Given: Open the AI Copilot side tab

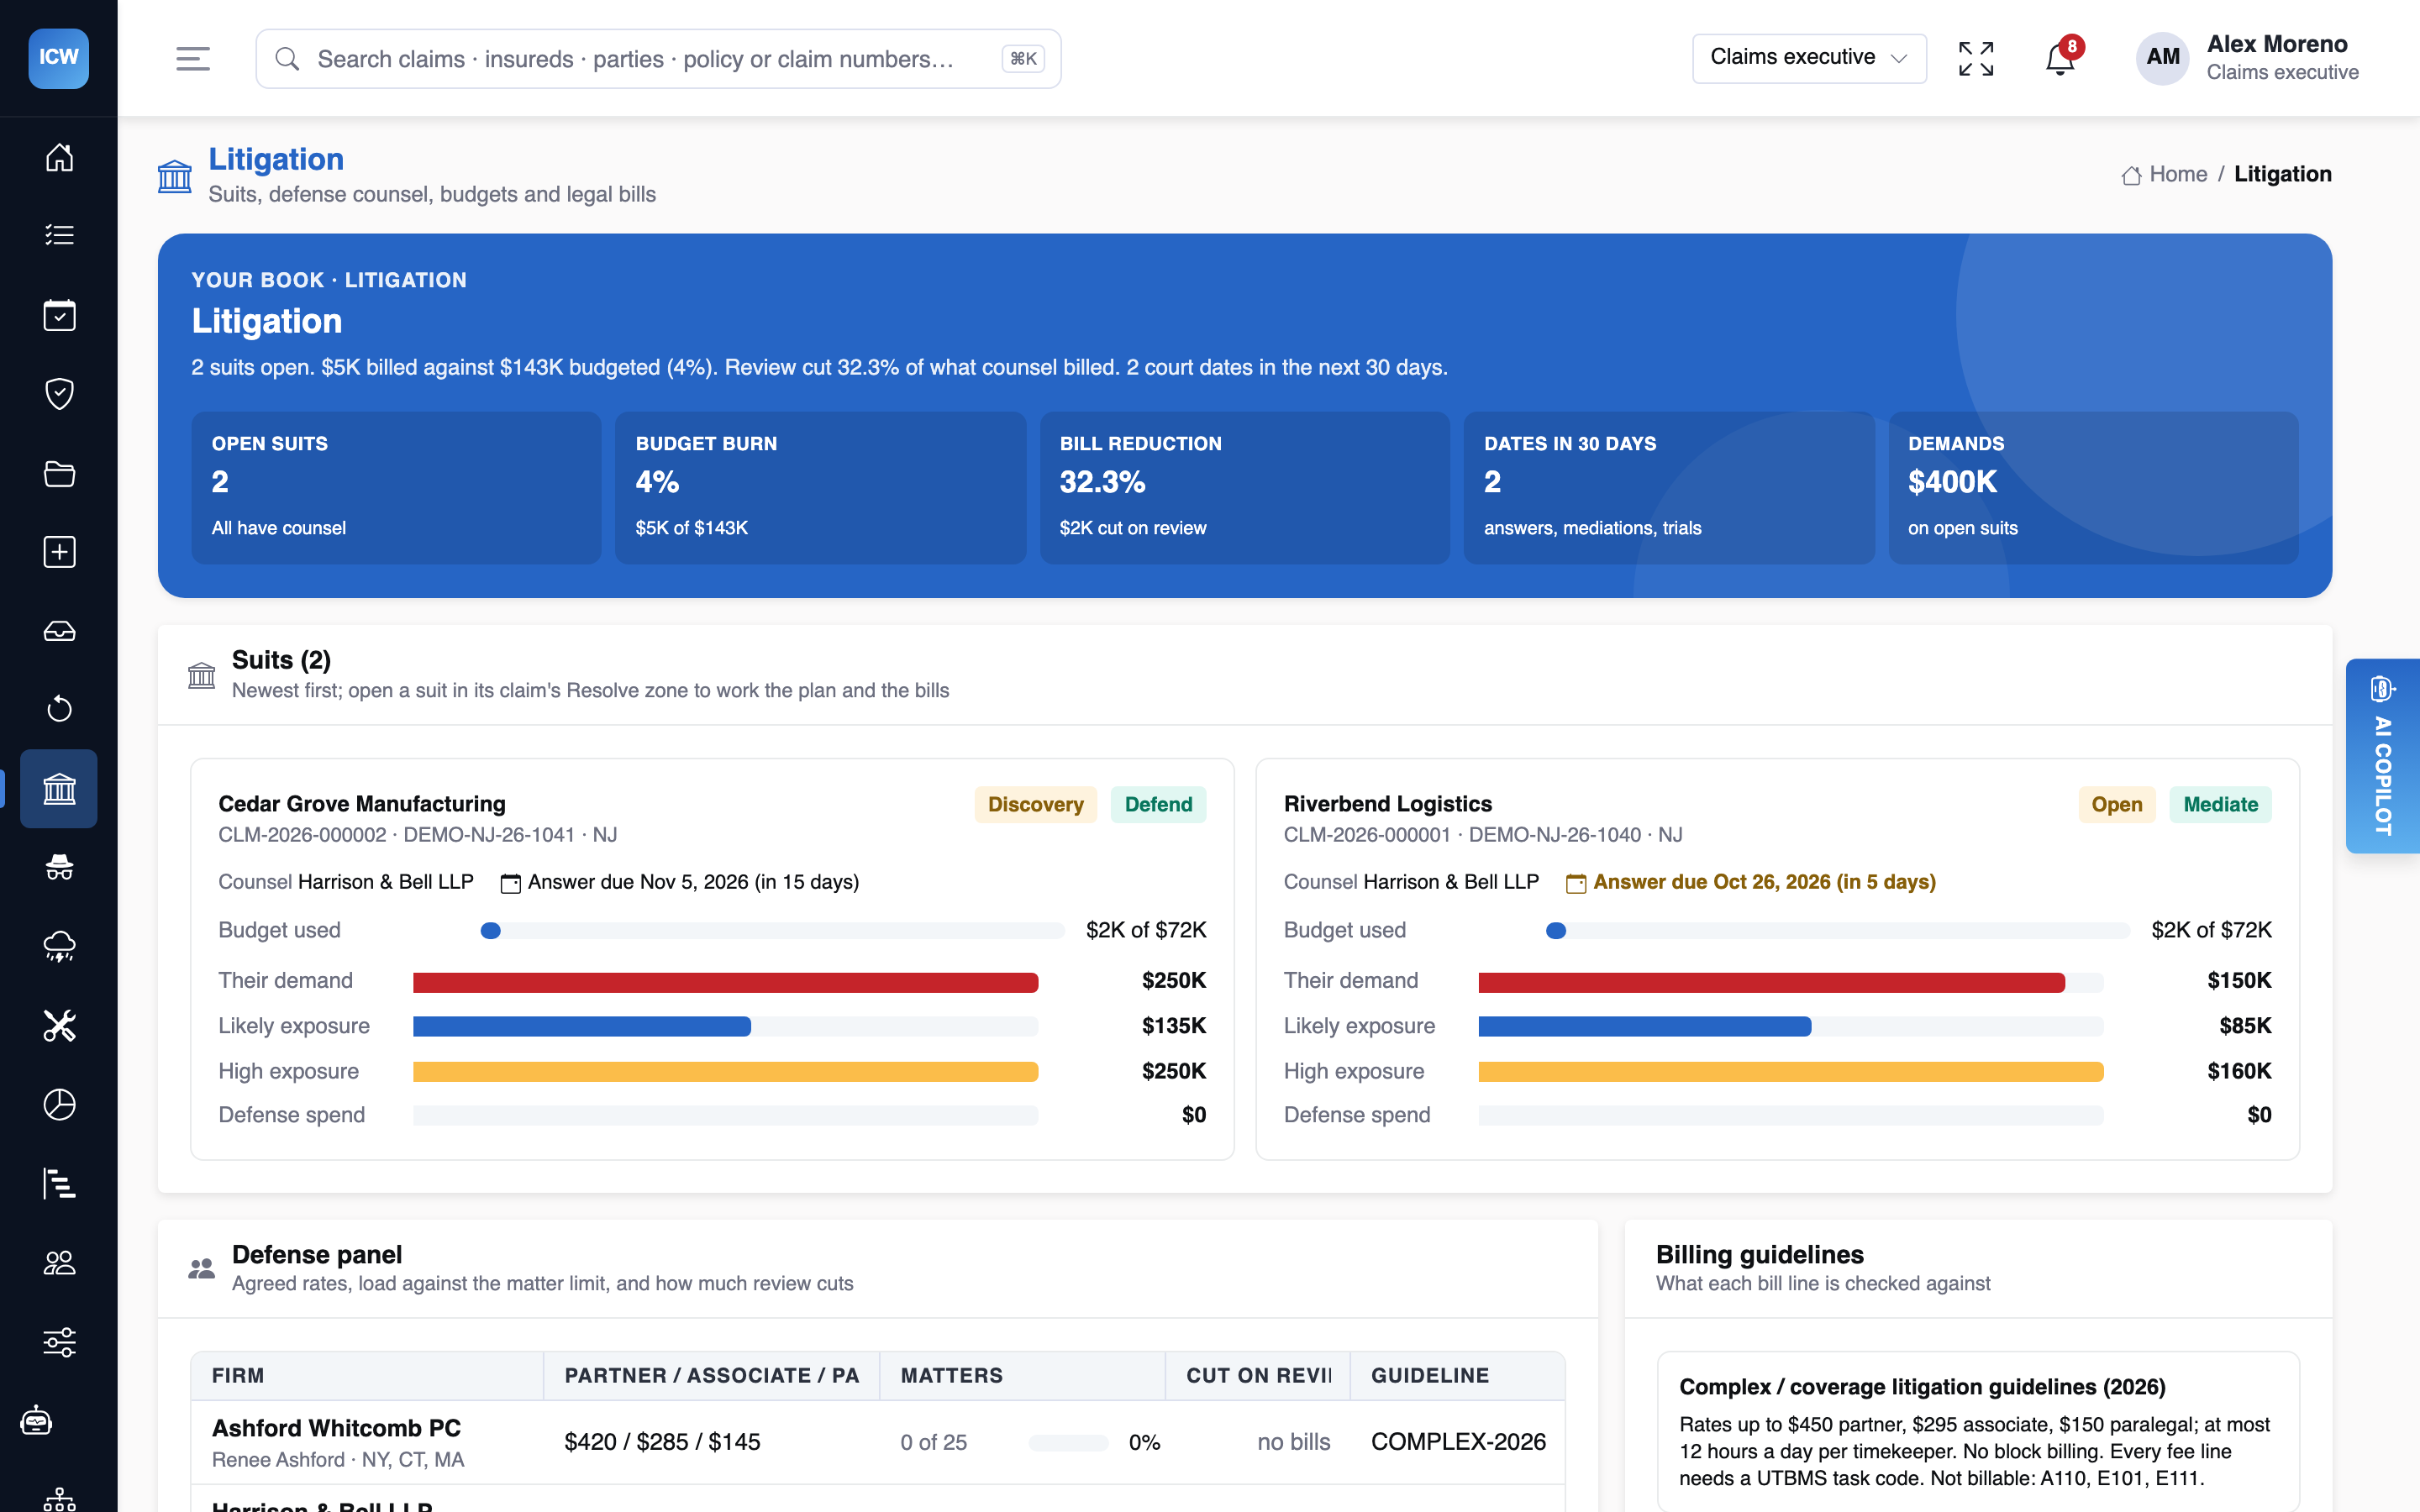Looking at the screenshot, I should pyautogui.click(x=2383, y=756).
